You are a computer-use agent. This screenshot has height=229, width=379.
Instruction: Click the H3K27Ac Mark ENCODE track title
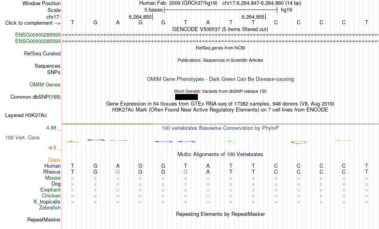[x=220, y=110]
